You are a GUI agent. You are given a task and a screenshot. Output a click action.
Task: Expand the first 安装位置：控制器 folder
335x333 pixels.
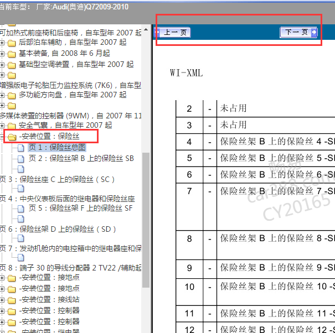2,311
